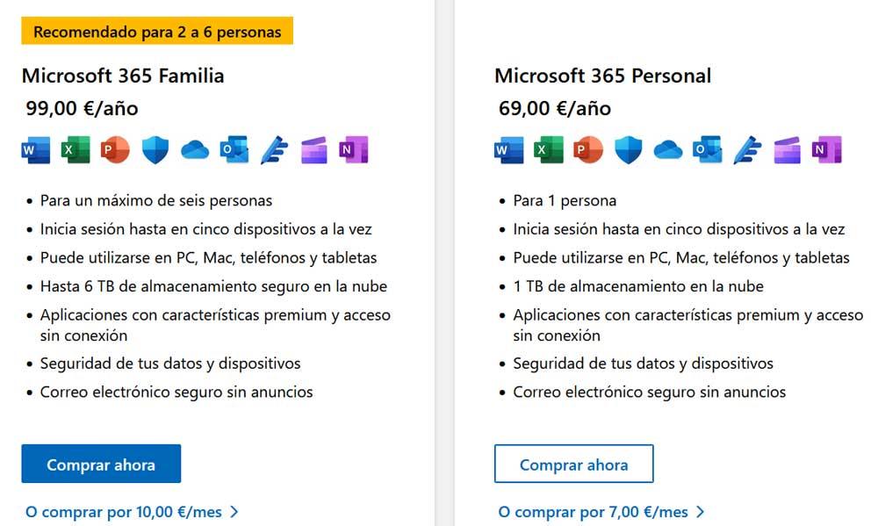878x526 pixels.
Task: Click the Word icon under Microsoft 365 Personal
Action: [x=509, y=150]
